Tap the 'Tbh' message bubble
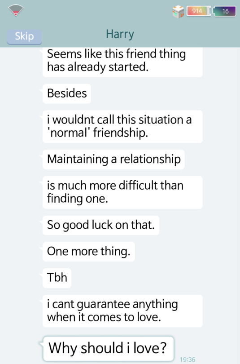Viewport: 240px width, 364px height. tap(57, 278)
